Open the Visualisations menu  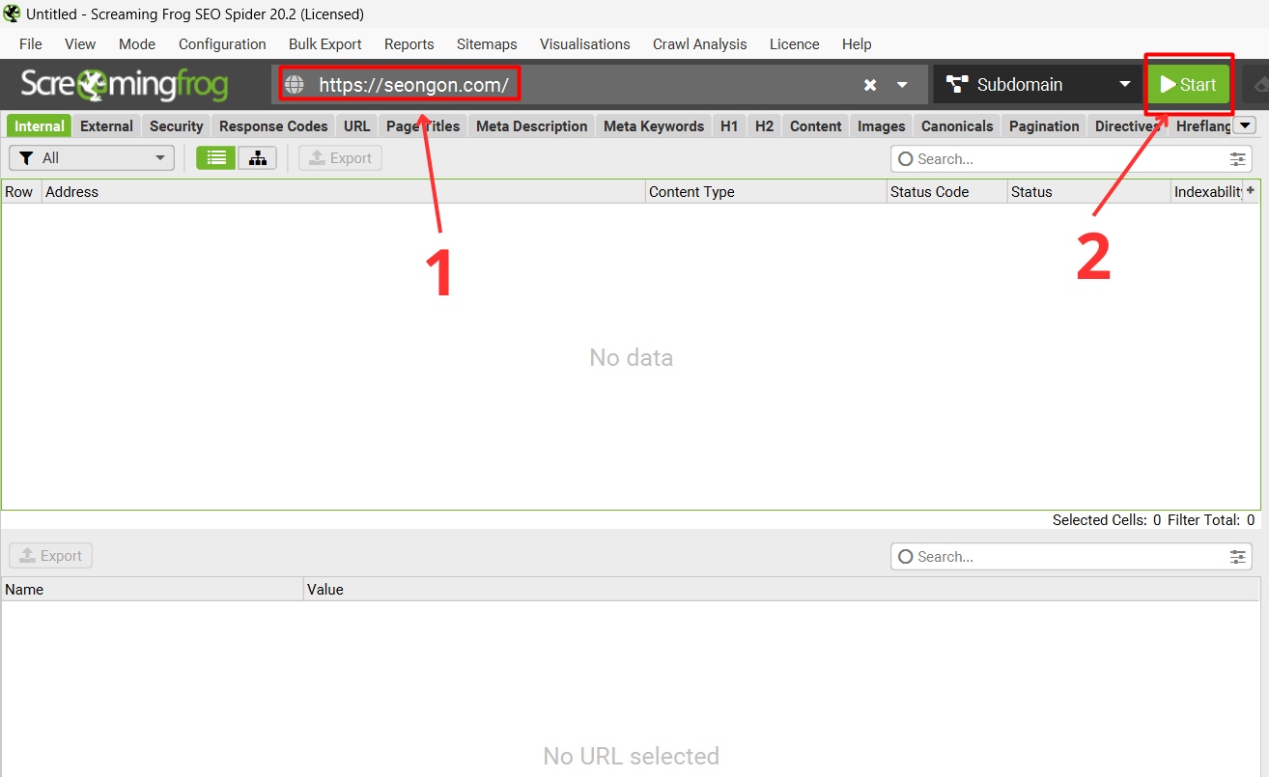pyautogui.click(x=585, y=44)
